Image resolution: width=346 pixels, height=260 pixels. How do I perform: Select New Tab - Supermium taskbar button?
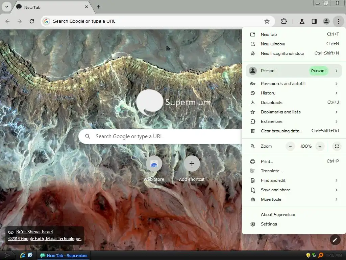coord(64,256)
